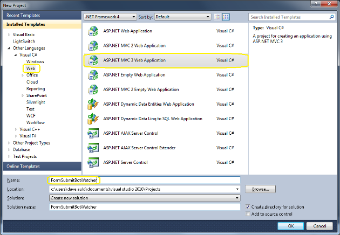
Task: Click the ASP.NET AJAX Server Control icon
Action: coord(93,134)
